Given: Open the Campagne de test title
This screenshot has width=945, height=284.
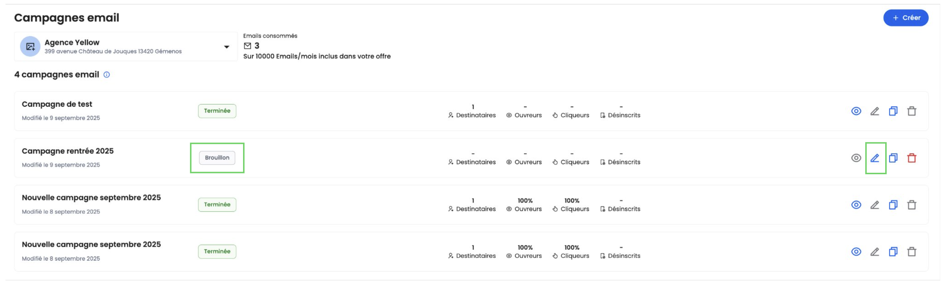Looking at the screenshot, I should pos(57,104).
